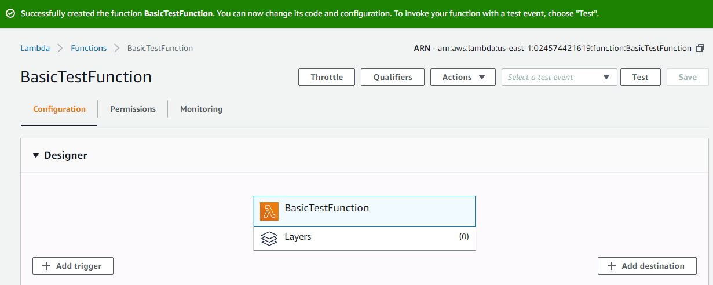Copy the function ARN with the copy icon

700,48
